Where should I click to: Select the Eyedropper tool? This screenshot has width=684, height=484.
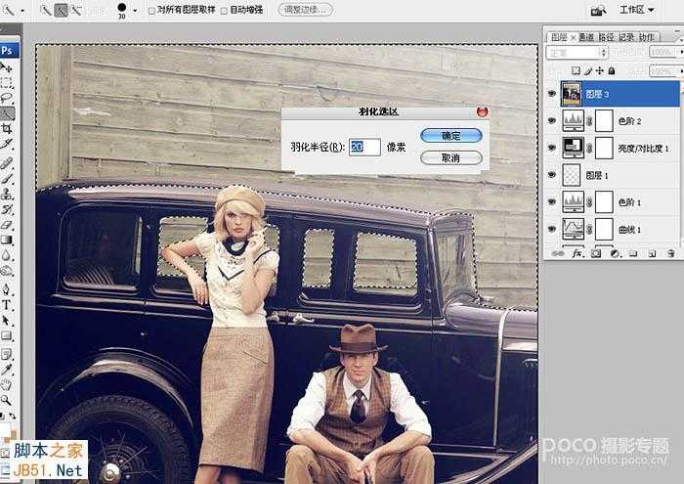pyautogui.click(x=7, y=370)
